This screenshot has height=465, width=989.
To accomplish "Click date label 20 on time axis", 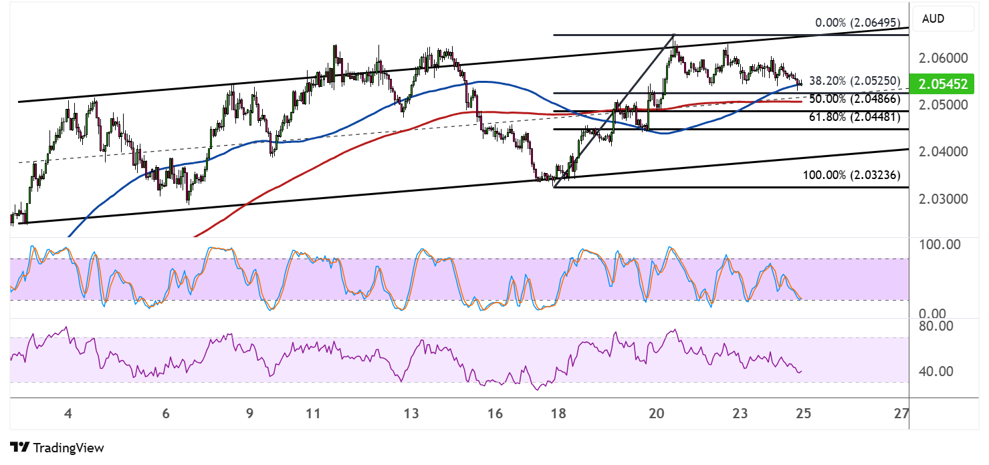I will (656, 414).
